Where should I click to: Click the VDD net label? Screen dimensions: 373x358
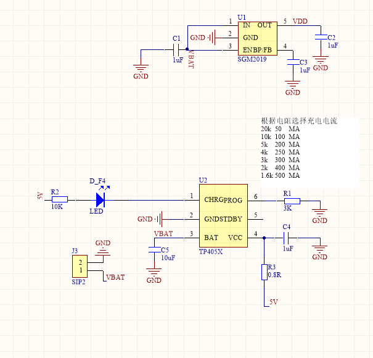pyautogui.click(x=300, y=21)
